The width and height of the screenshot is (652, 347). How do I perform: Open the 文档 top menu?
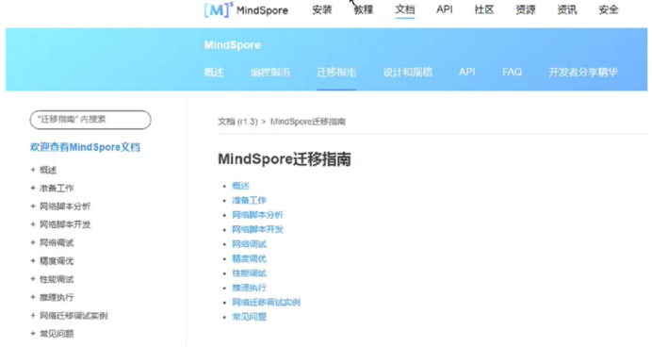pos(404,9)
